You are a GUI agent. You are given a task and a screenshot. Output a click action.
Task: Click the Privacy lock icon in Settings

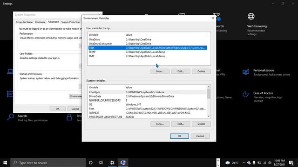(x=69, y=117)
